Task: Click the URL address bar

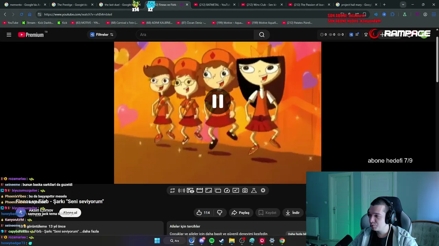Action: click(x=185, y=14)
